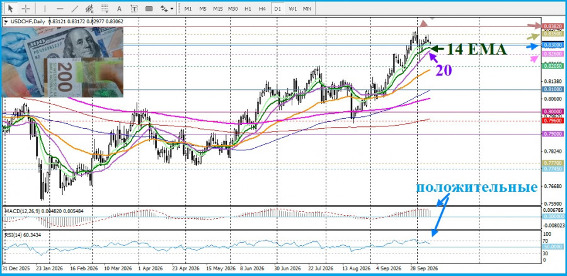Choose the equidistant channel tool

coord(90,8)
